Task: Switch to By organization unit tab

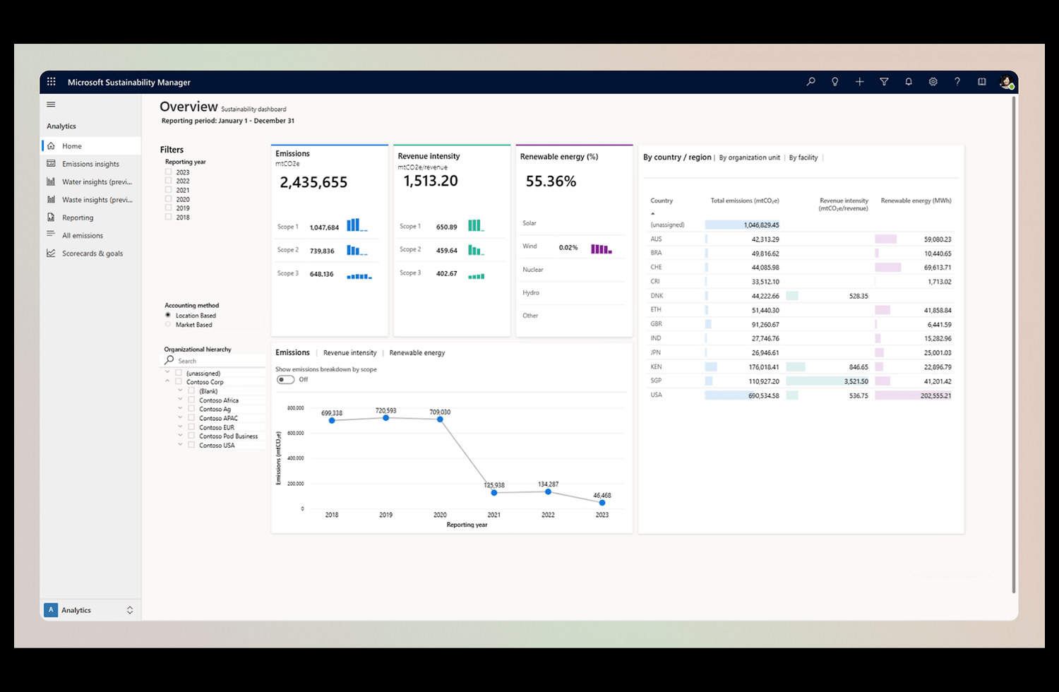Action: pyautogui.click(x=749, y=157)
